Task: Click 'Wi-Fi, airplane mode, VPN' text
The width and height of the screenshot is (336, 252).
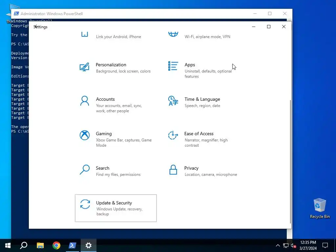Action: 207,37
